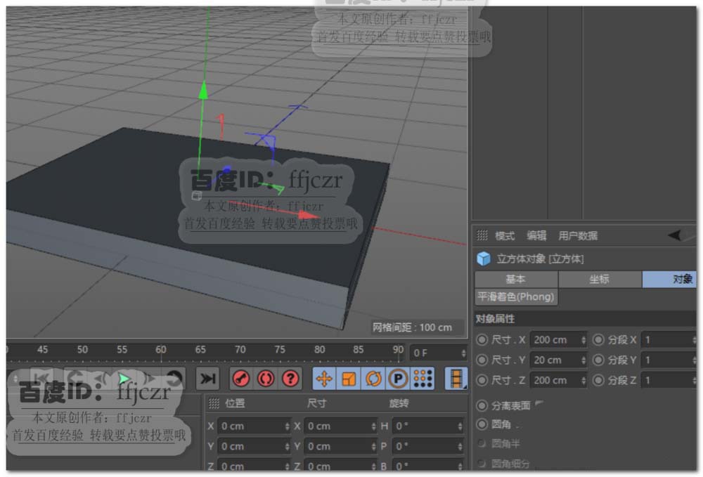The height and width of the screenshot is (477, 703).
Task: Click the coordinates panel grip dots icon
Action: (x=214, y=403)
